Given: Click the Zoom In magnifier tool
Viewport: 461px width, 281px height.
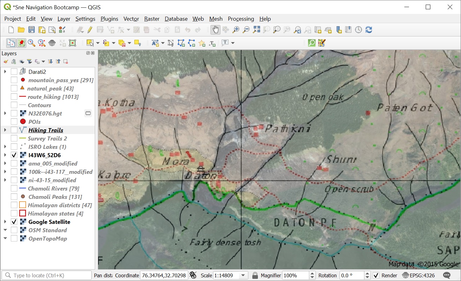Looking at the screenshot, I should tap(236, 30).
